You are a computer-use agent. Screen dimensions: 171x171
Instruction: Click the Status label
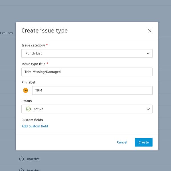tap(27, 101)
